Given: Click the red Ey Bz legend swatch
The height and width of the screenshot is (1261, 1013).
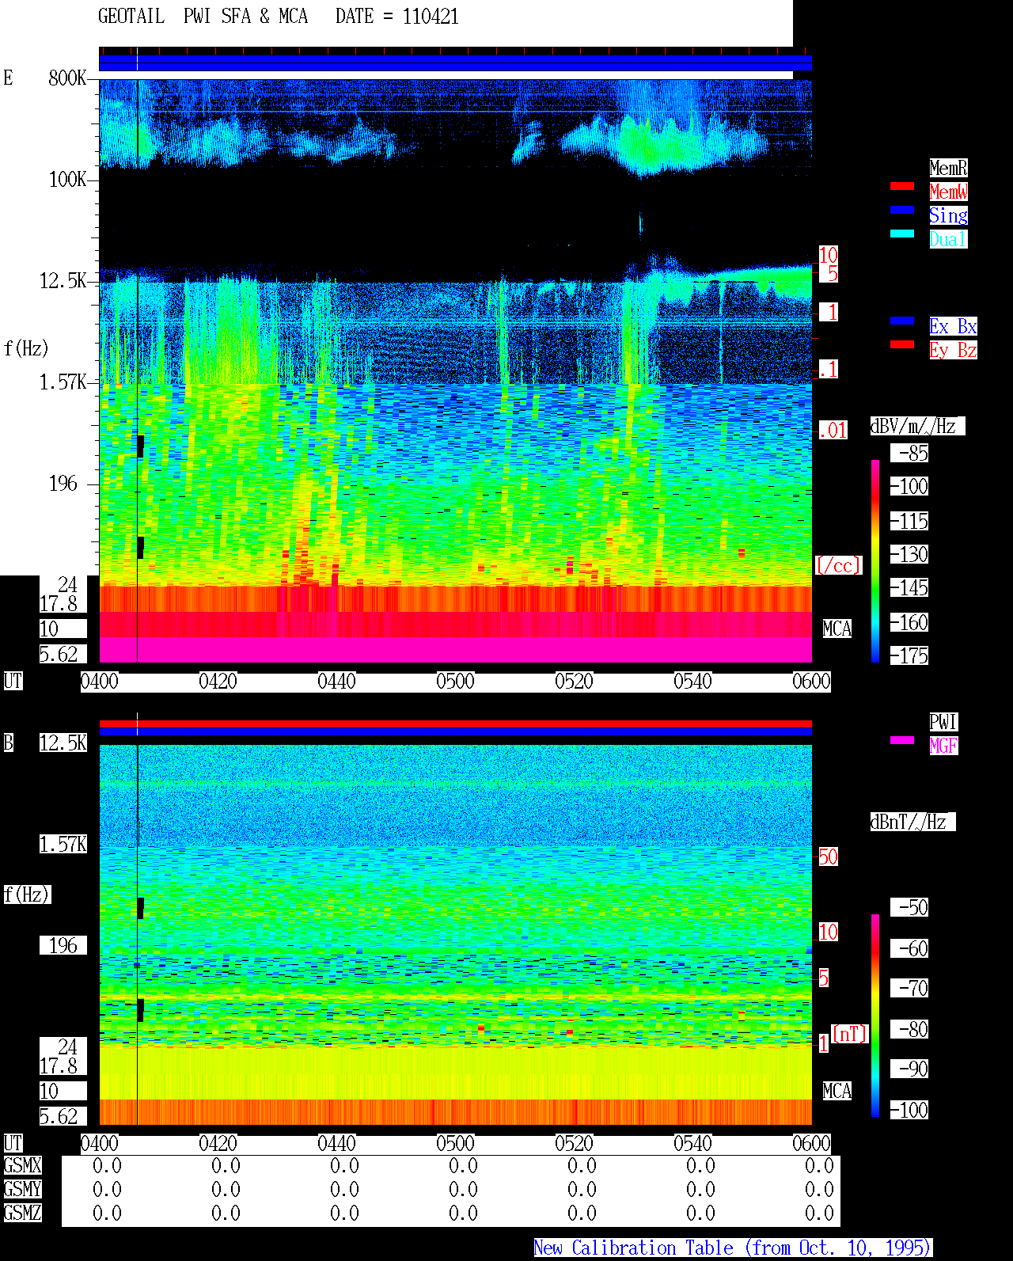Looking at the screenshot, I should click(x=902, y=344).
